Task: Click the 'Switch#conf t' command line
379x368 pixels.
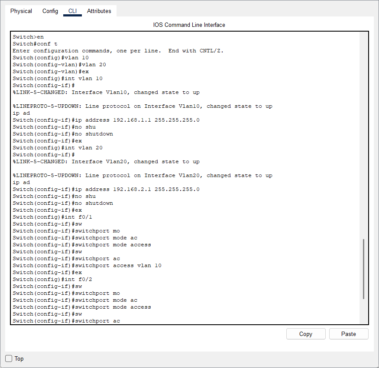Action: (x=35, y=44)
